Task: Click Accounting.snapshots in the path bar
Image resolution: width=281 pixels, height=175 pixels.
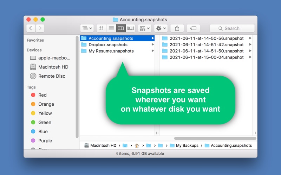Action: coord(228,146)
